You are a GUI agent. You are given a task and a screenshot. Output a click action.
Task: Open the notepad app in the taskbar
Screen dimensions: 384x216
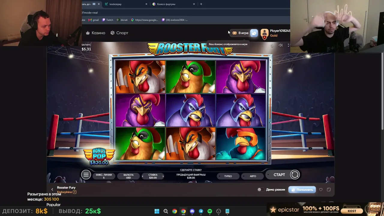pyautogui.click(x=227, y=211)
